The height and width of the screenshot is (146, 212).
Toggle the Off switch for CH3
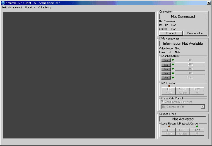click(x=166, y=69)
